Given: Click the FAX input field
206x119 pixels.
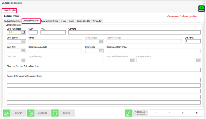Looking at the screenshot, I should pyautogui.click(x=53, y=32).
